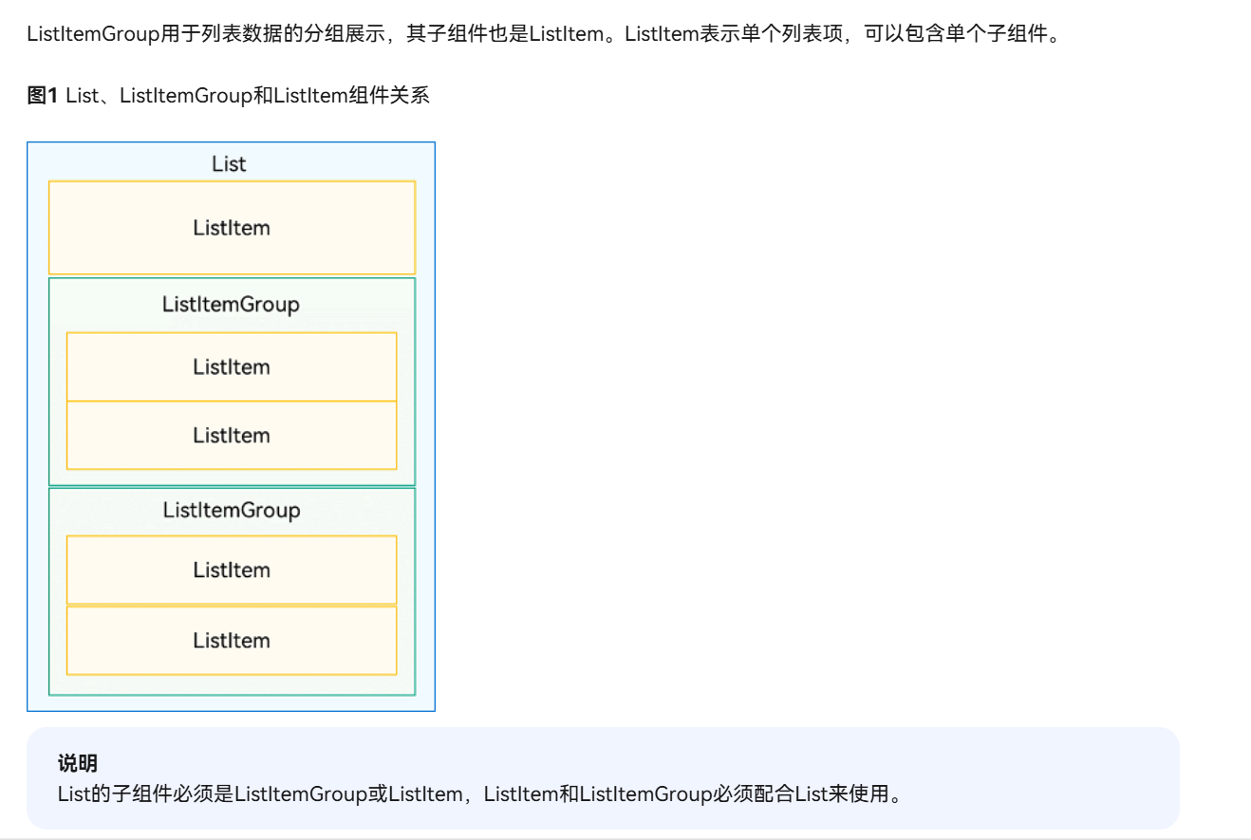Click the bottom-most ListItem box in diagram
This screenshot has height=840, width=1251.
click(x=232, y=641)
